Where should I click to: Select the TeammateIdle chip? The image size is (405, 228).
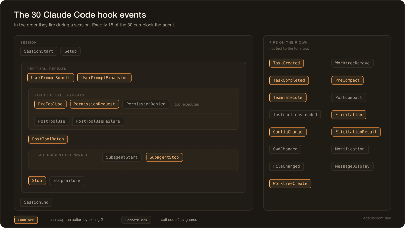pyautogui.click(x=288, y=98)
